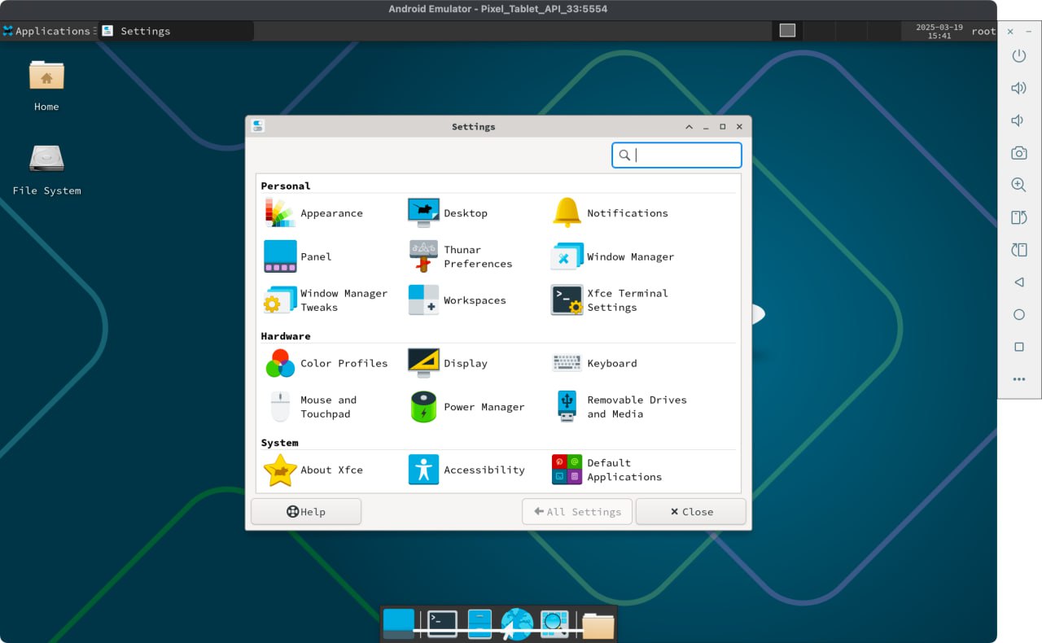Screen dimensions: 1042x643
Task: Open Xfce Terminal Settings
Action: click(x=567, y=300)
